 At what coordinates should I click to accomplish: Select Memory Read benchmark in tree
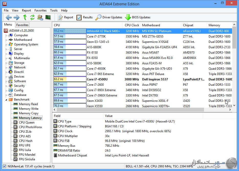pyautogui.click(x=28, y=104)
